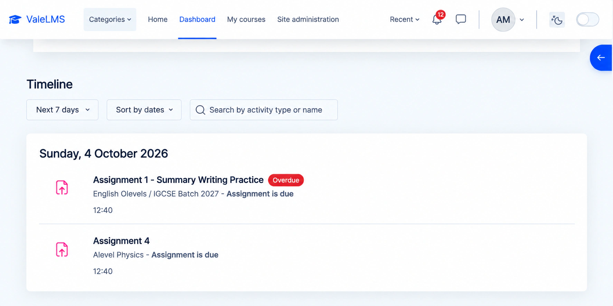Focus the activity search field

[x=264, y=110]
